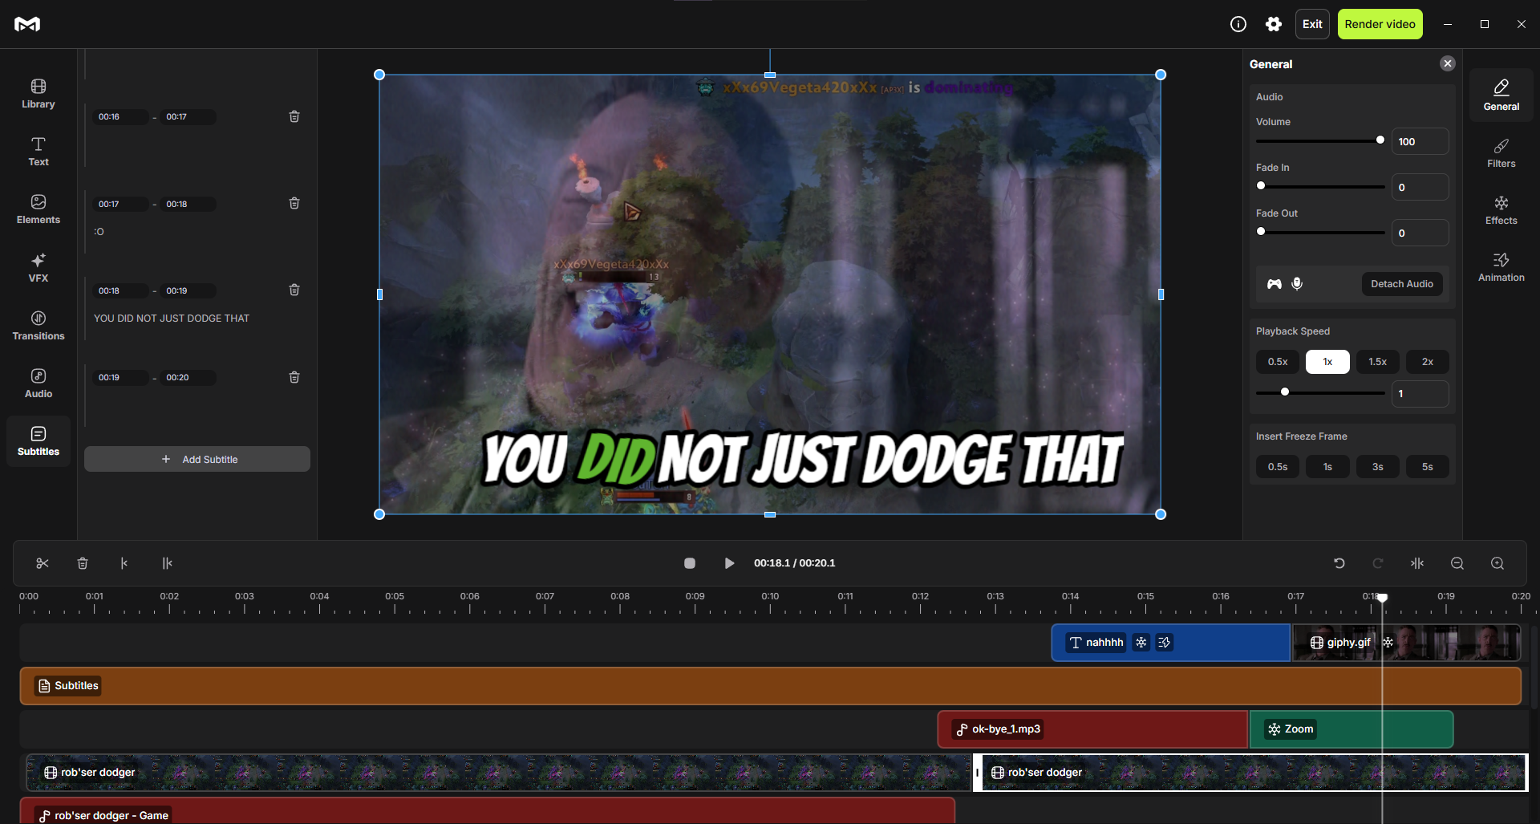Click the Fade In value field
The image size is (1540, 824).
click(x=1420, y=187)
